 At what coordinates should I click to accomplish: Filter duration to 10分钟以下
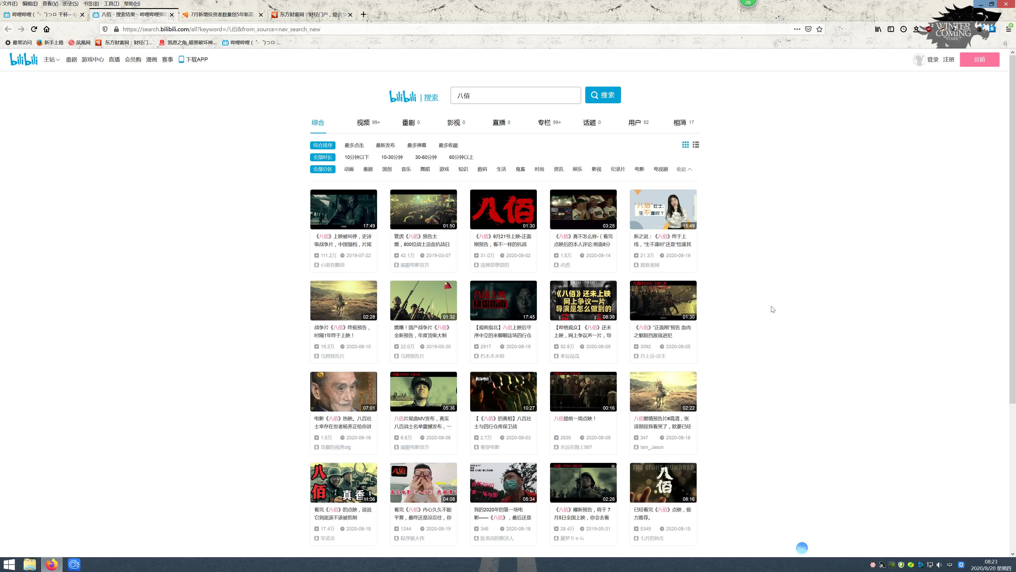(x=357, y=157)
